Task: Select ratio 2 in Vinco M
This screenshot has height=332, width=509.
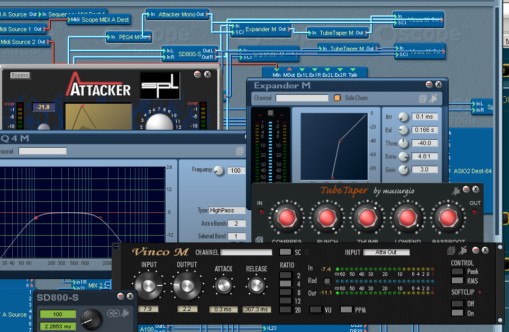Action: coord(286,275)
